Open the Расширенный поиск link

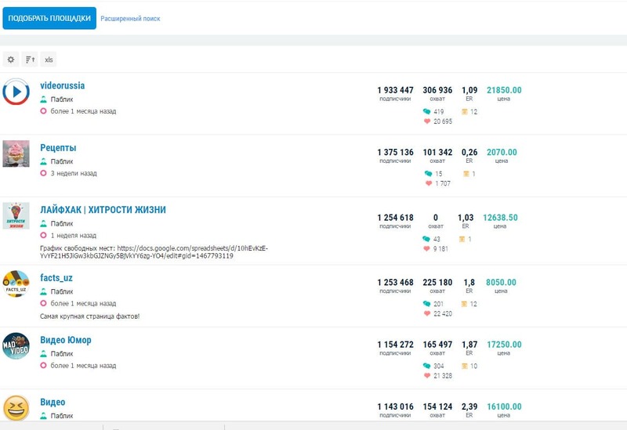(130, 18)
